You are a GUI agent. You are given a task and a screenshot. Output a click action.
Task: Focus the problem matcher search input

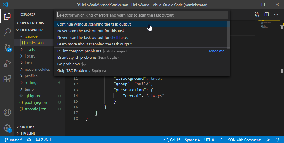[x=142, y=15]
